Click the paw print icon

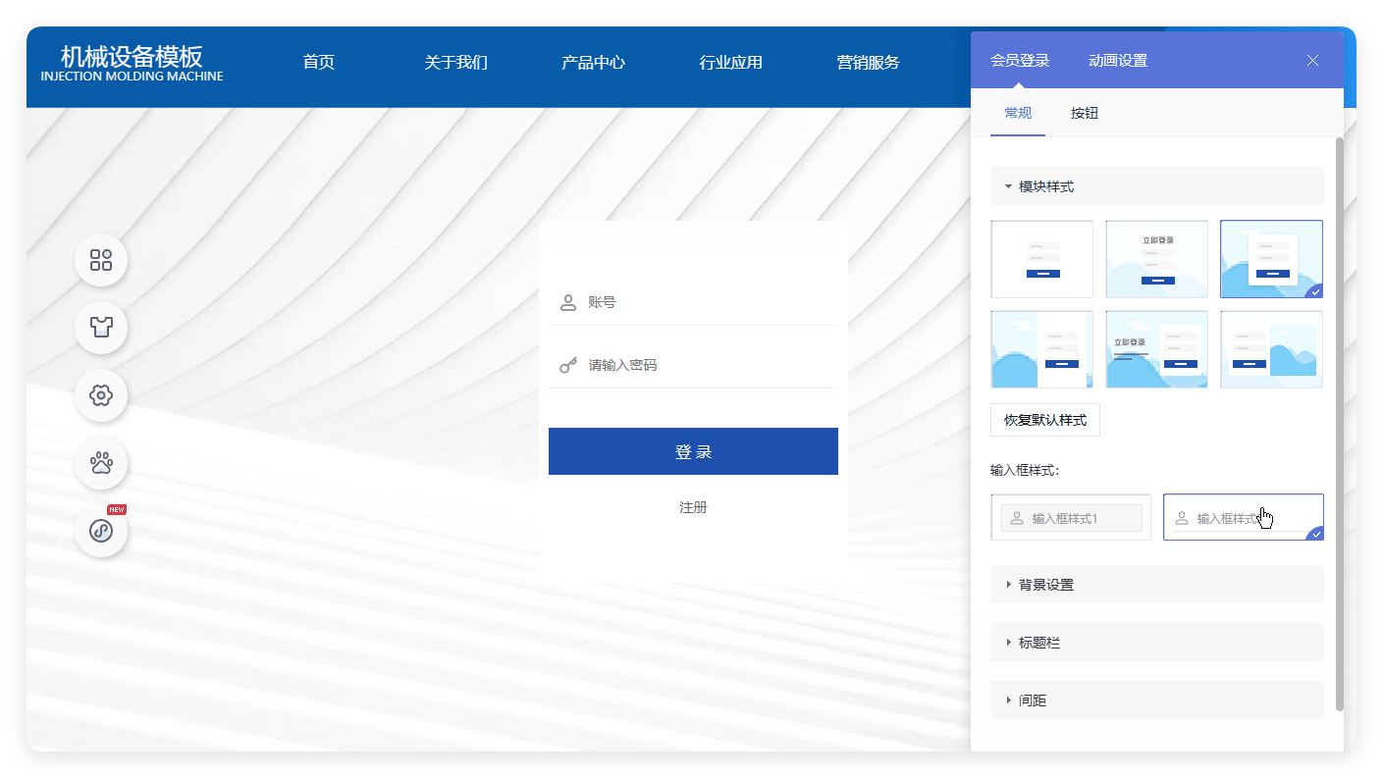[x=101, y=463]
